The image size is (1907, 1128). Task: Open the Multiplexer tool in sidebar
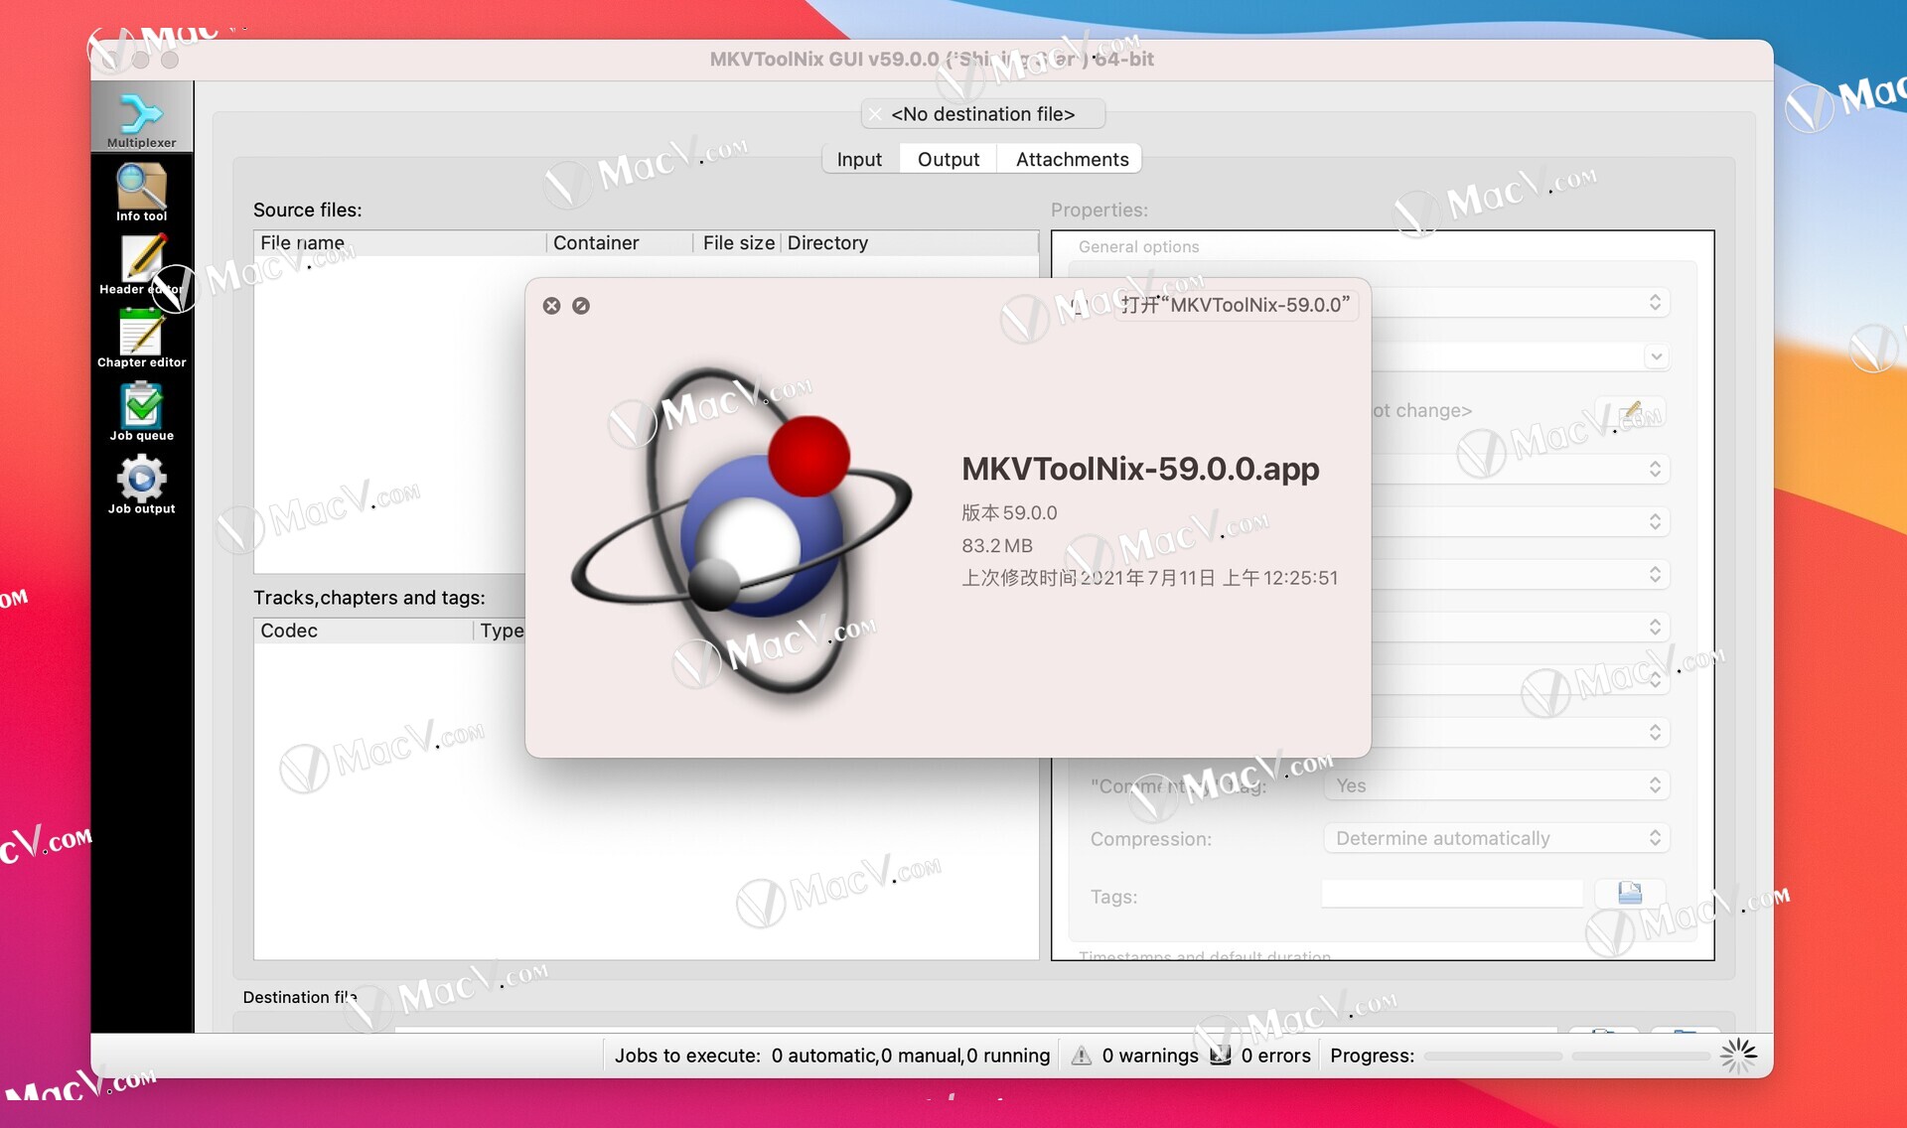(141, 119)
